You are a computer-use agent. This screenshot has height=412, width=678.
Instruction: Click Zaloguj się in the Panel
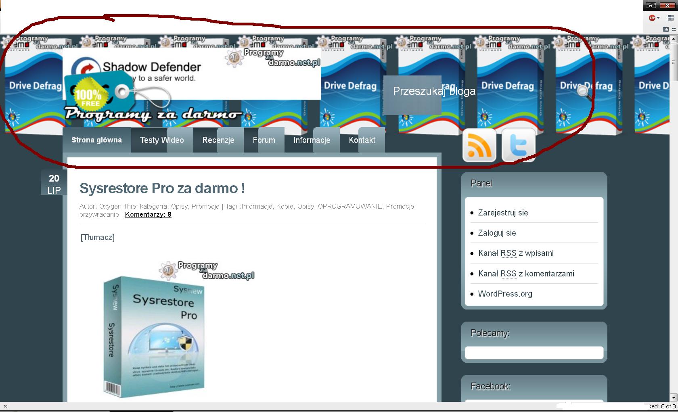pyautogui.click(x=497, y=233)
